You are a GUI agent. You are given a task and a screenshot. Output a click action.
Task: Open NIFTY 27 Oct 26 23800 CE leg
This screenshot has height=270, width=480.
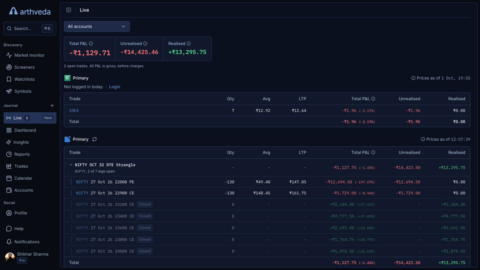click(105, 240)
